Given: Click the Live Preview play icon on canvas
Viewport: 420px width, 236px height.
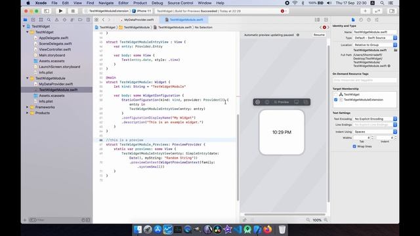Looking at the screenshot, I should (x=258, y=102).
